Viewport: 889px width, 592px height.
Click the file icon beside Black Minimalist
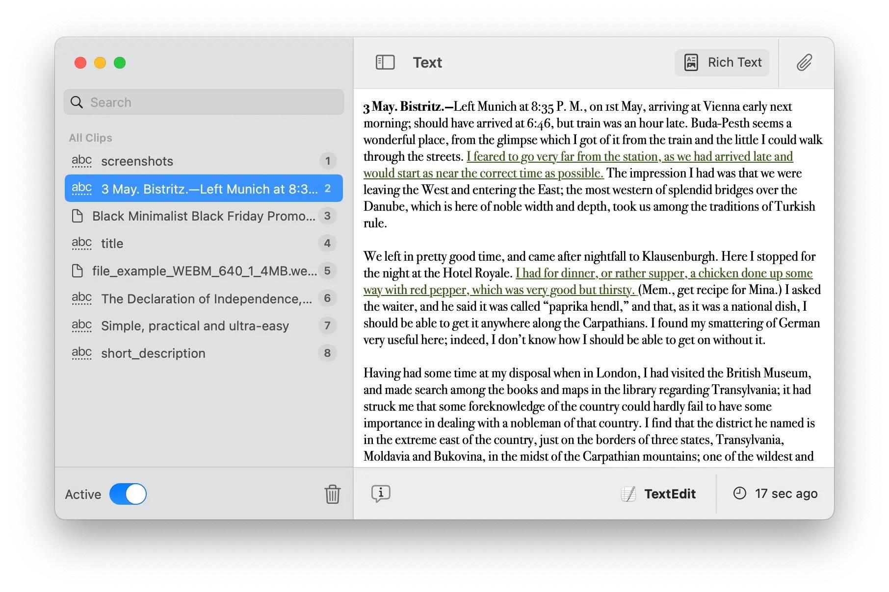(77, 216)
